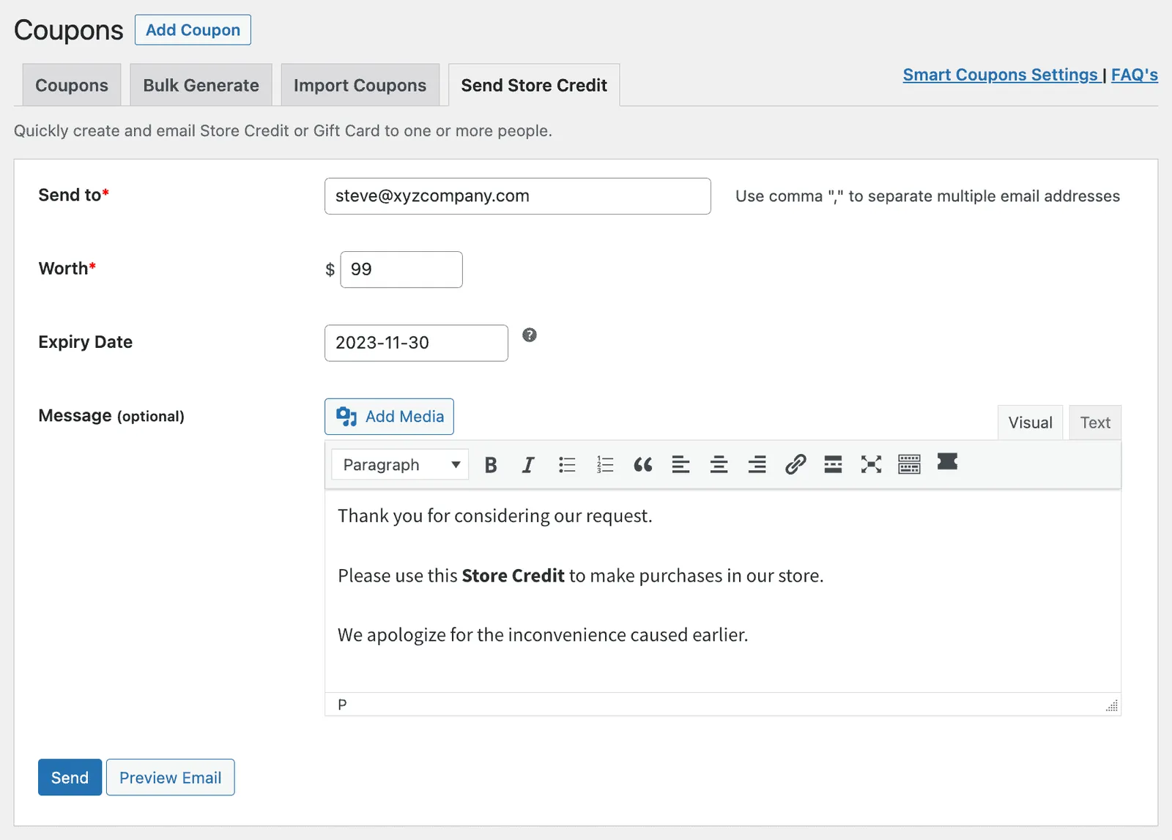The width and height of the screenshot is (1172, 840).
Task: Toggle bold formatting in the message editor
Action: coord(491,465)
